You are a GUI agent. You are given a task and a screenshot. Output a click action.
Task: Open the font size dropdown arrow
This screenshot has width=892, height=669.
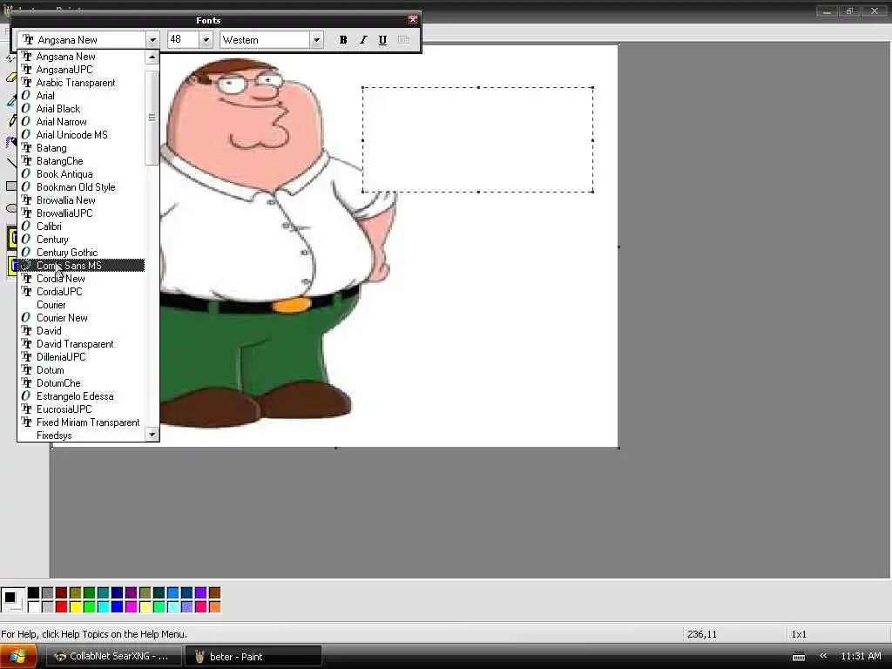[206, 40]
